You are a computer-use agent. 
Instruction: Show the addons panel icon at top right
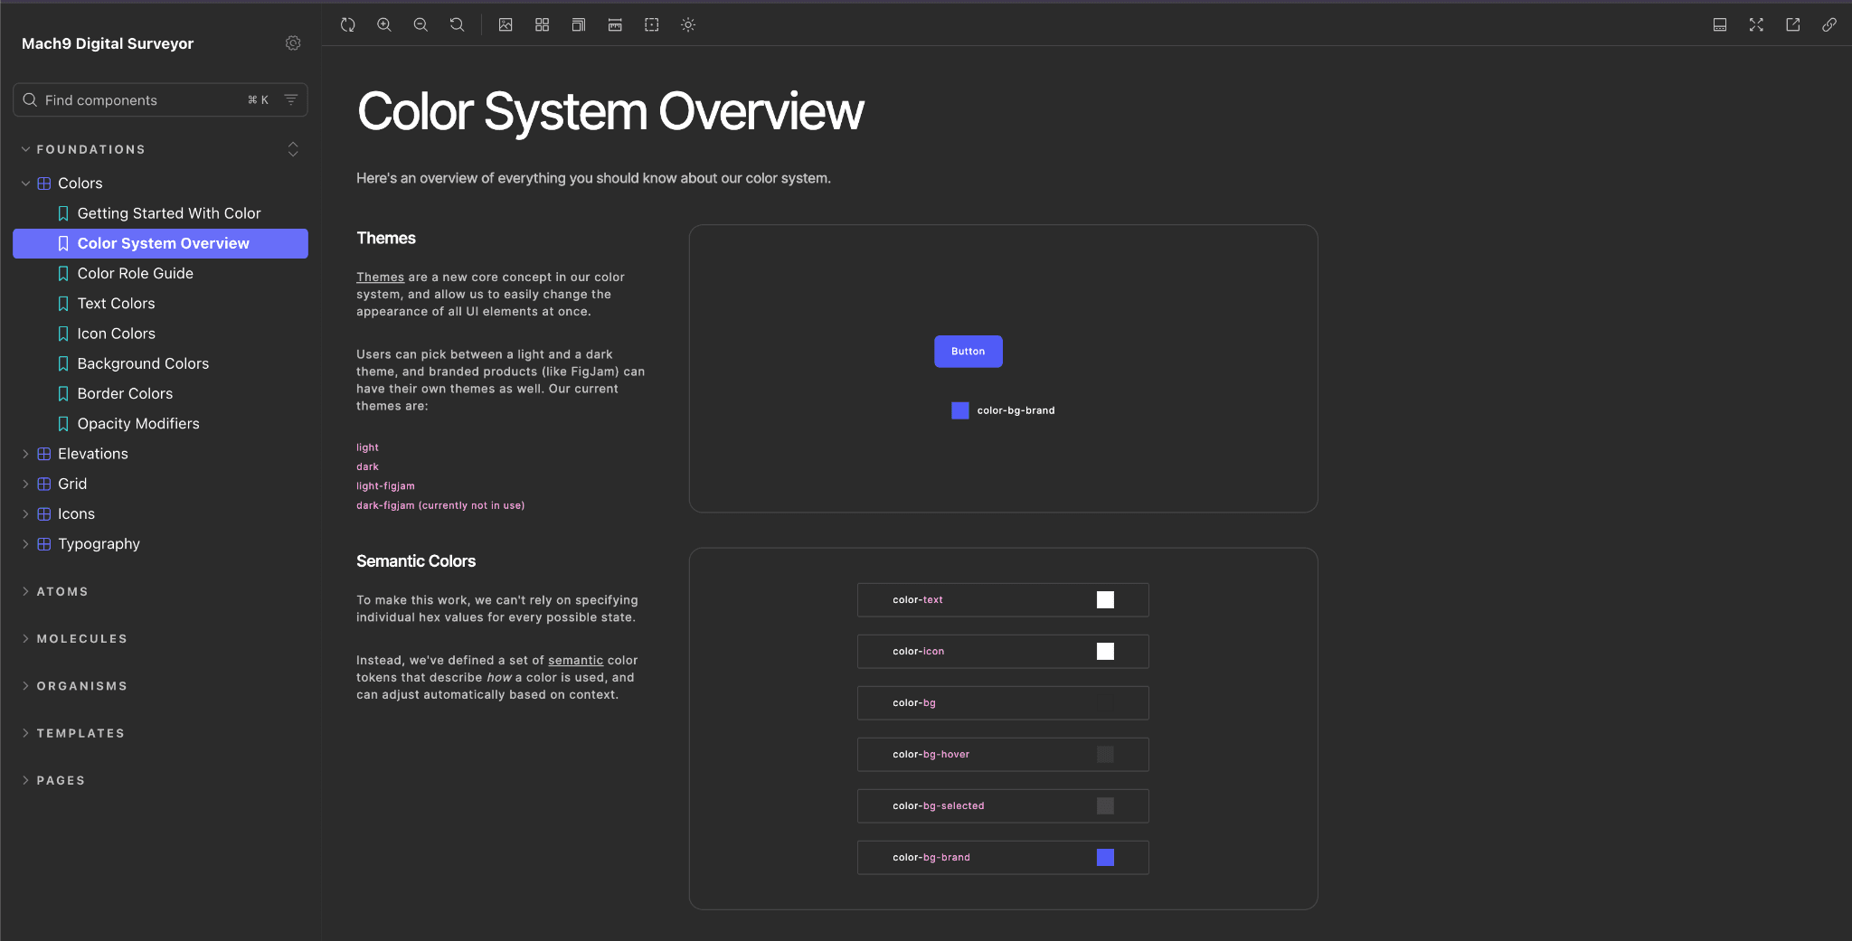point(1720,25)
